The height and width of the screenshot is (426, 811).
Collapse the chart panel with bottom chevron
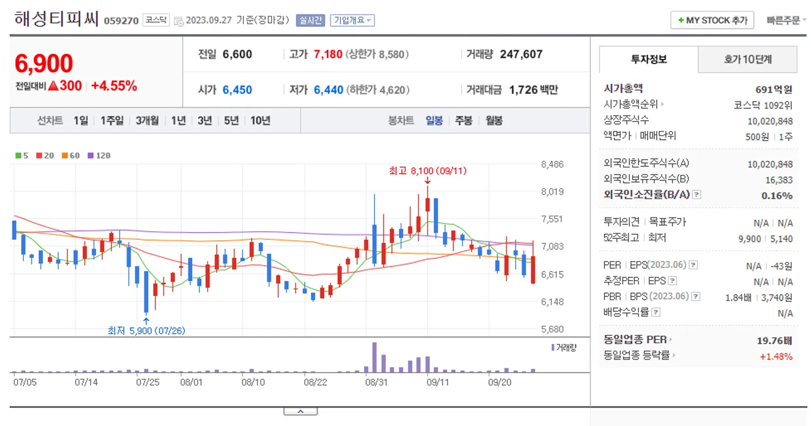click(x=301, y=411)
